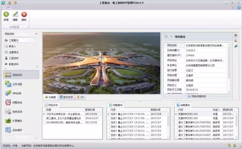The width and height of the screenshot is (242, 149).
Task: Click the key icon in title bar
Action: click(15, 3)
